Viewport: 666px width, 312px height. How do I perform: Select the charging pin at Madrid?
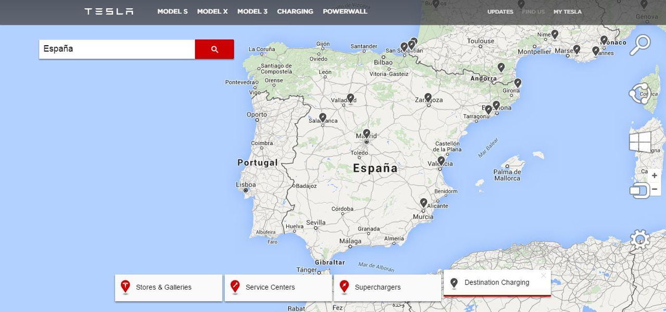click(366, 134)
